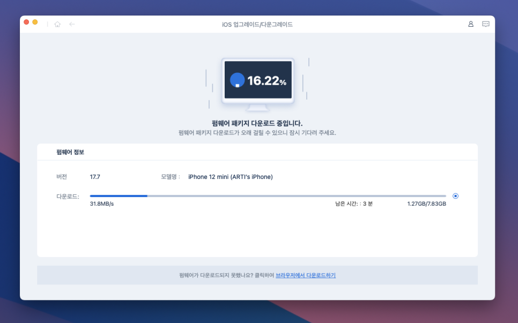Click the 모델명 label

[170, 177]
